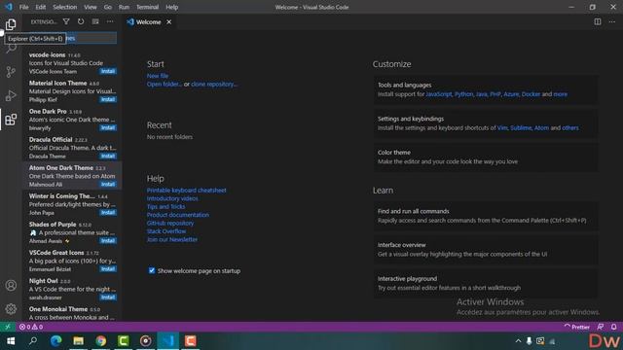623x350 pixels.
Task: Open Introductory videos link
Action: (172, 198)
